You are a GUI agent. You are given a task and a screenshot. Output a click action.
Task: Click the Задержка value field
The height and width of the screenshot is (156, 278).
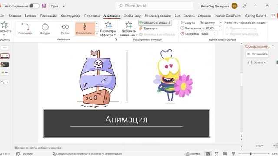coord(207,34)
